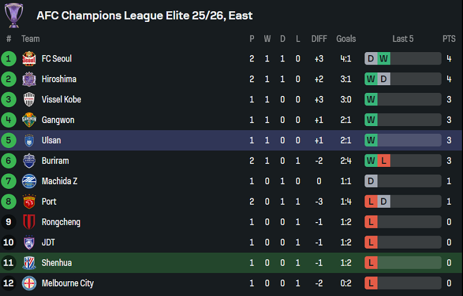The image size is (463, 296).
Task: Click the Vissel Kobe club crest
Action: coord(29,99)
